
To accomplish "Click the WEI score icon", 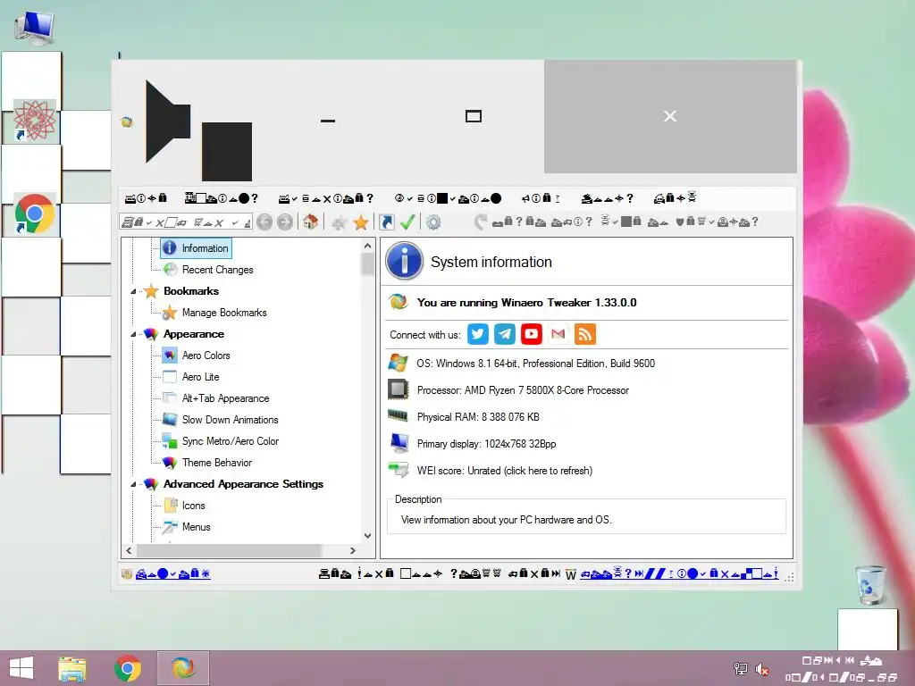I will [399, 470].
